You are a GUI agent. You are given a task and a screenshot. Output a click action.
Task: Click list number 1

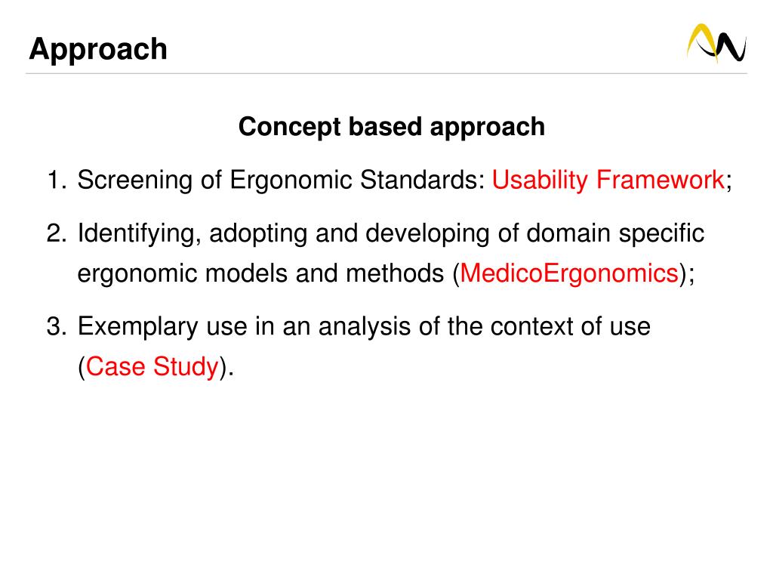tap(56, 180)
